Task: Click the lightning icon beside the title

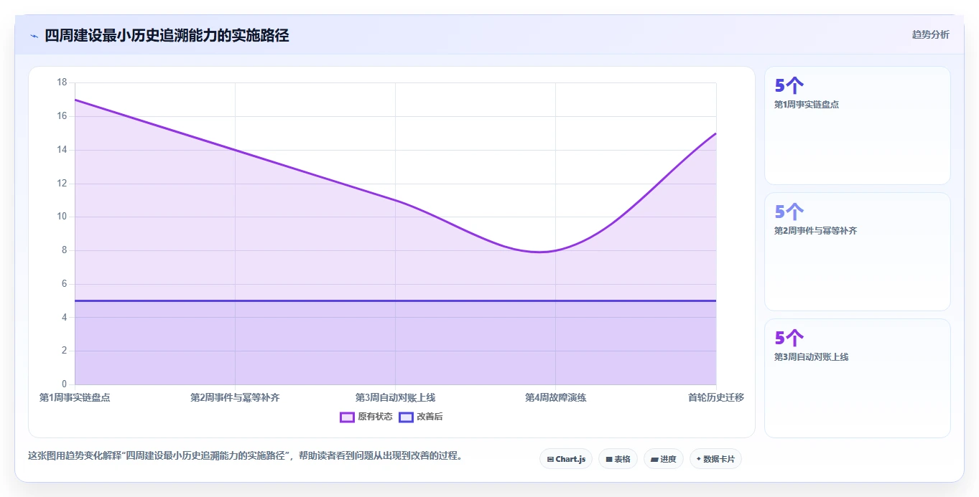Action: pyautogui.click(x=34, y=35)
